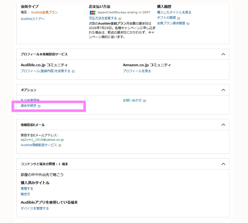Click the Audible.co.jp コミュニティ heading

pos(44,65)
